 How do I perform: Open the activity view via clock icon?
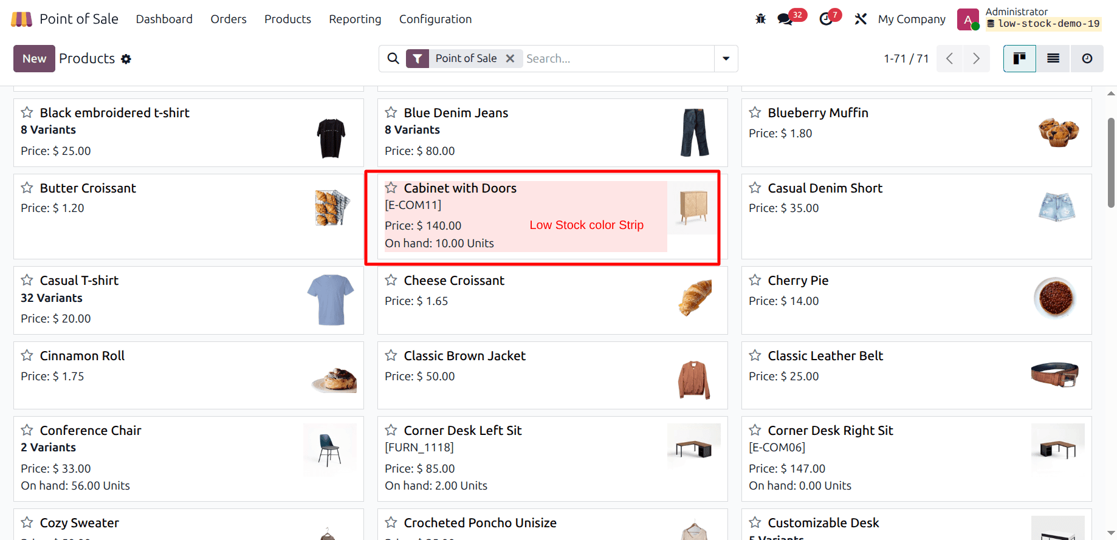pos(1087,58)
